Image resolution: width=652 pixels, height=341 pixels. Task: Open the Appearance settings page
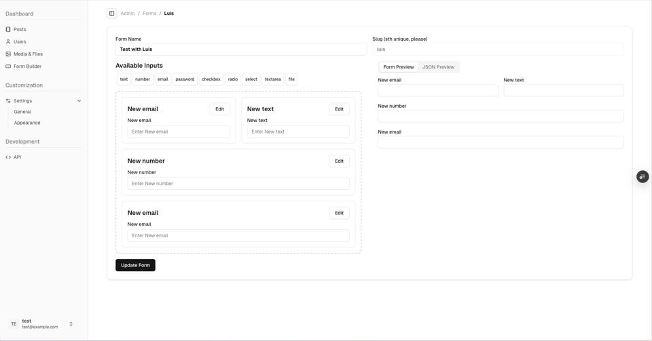[27, 123]
